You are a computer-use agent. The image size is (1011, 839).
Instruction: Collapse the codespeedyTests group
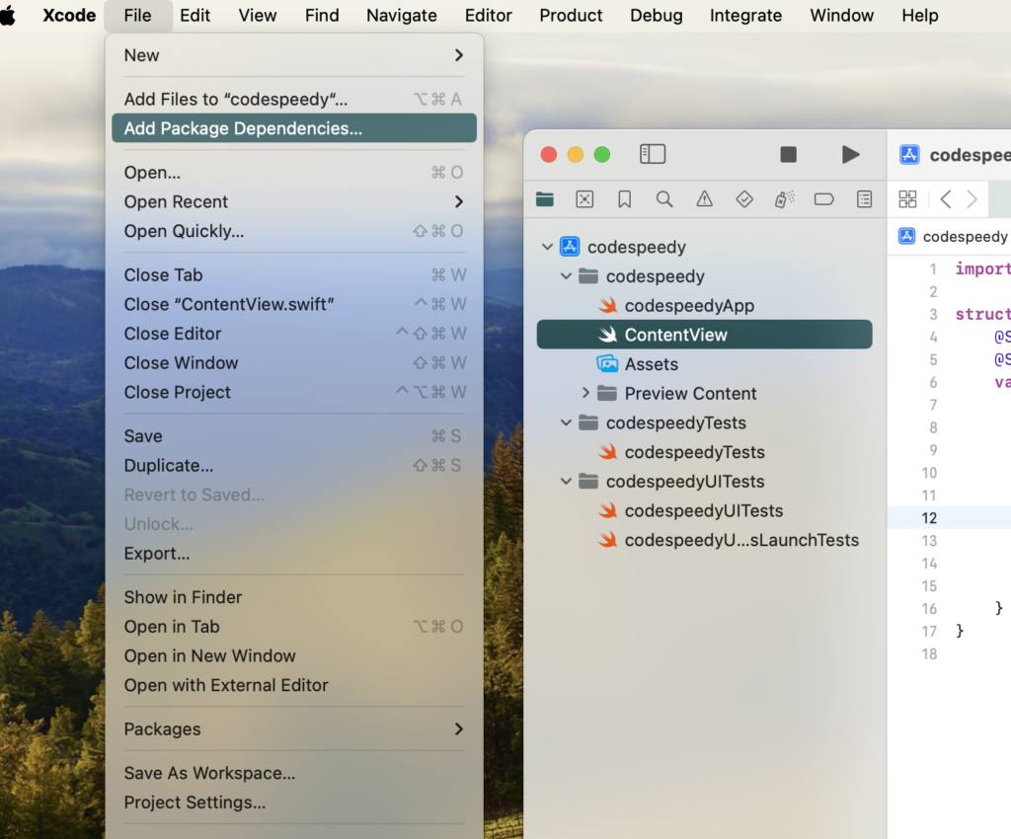(x=566, y=422)
